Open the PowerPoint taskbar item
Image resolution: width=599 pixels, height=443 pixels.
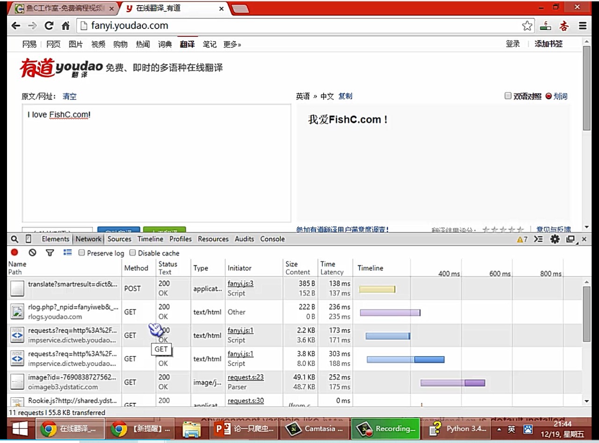243,429
